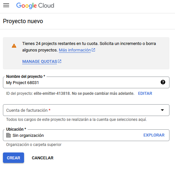Open the Más información link

click(x=75, y=50)
